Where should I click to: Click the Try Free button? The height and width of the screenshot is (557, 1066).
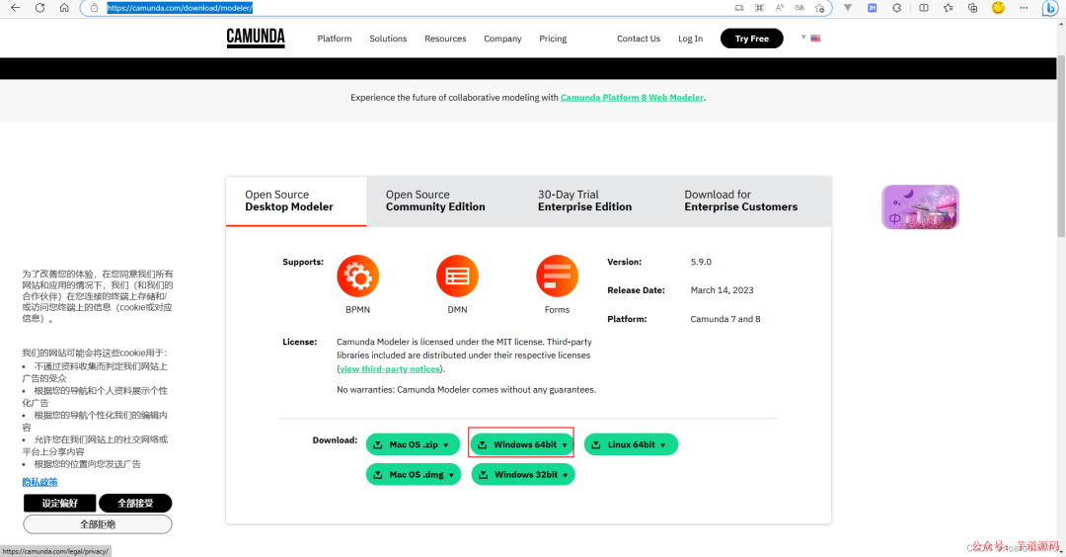751,39
